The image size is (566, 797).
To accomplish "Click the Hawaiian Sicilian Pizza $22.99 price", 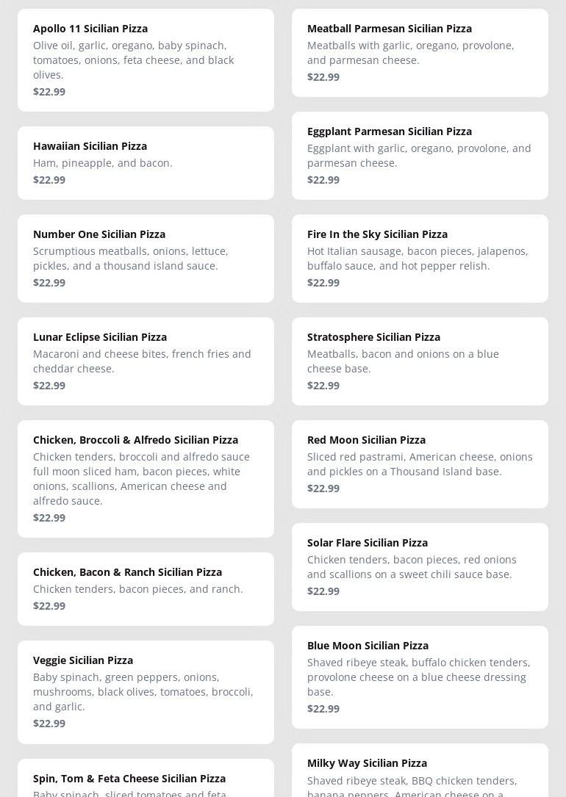I will point(49,180).
